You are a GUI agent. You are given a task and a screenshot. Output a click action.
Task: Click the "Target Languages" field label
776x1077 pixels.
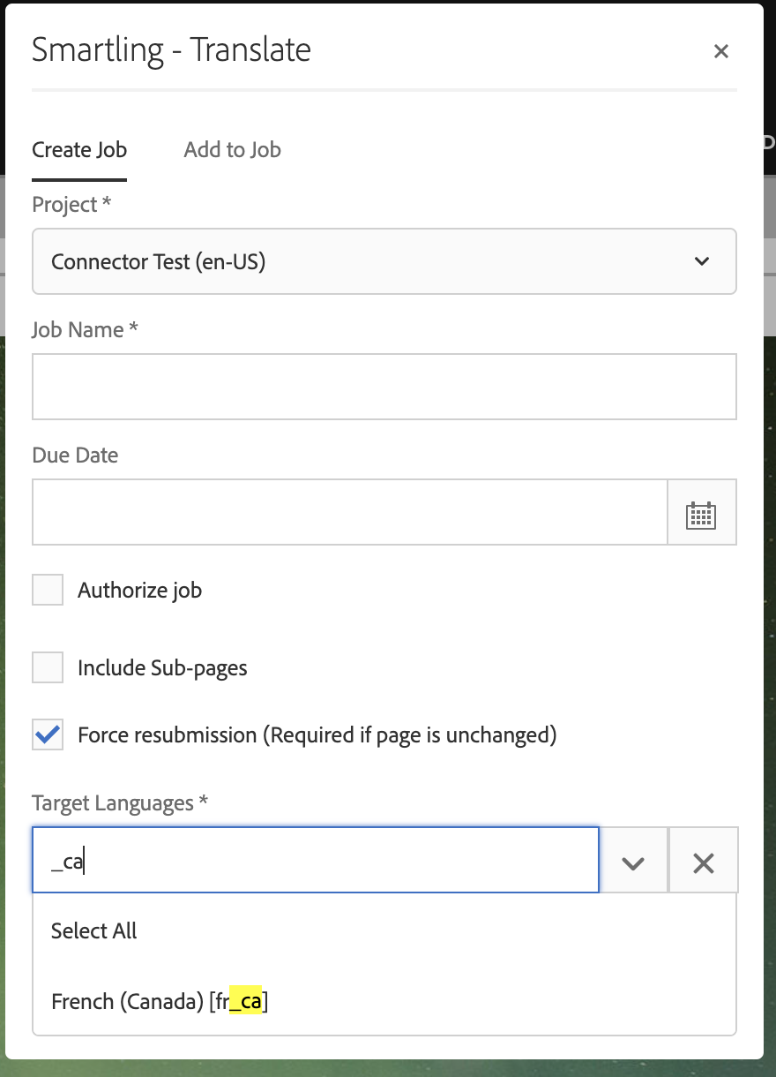pyautogui.click(x=113, y=803)
